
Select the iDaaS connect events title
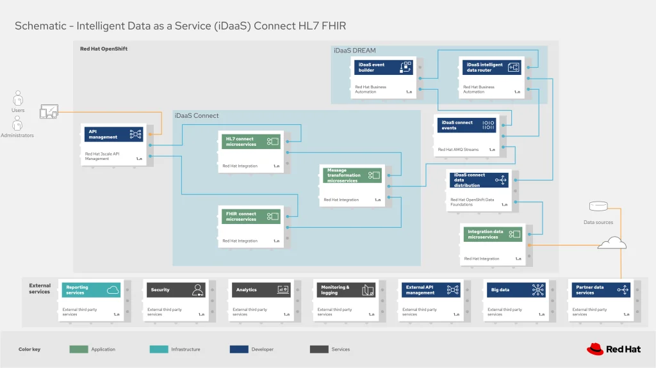pyautogui.click(x=457, y=125)
